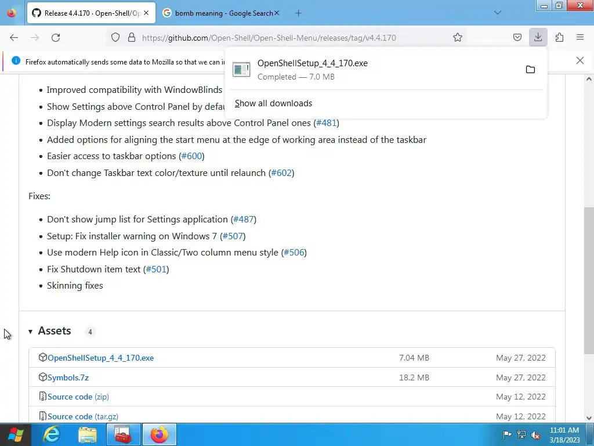
Task: Download Source code (tar.gz)
Action: click(83, 416)
